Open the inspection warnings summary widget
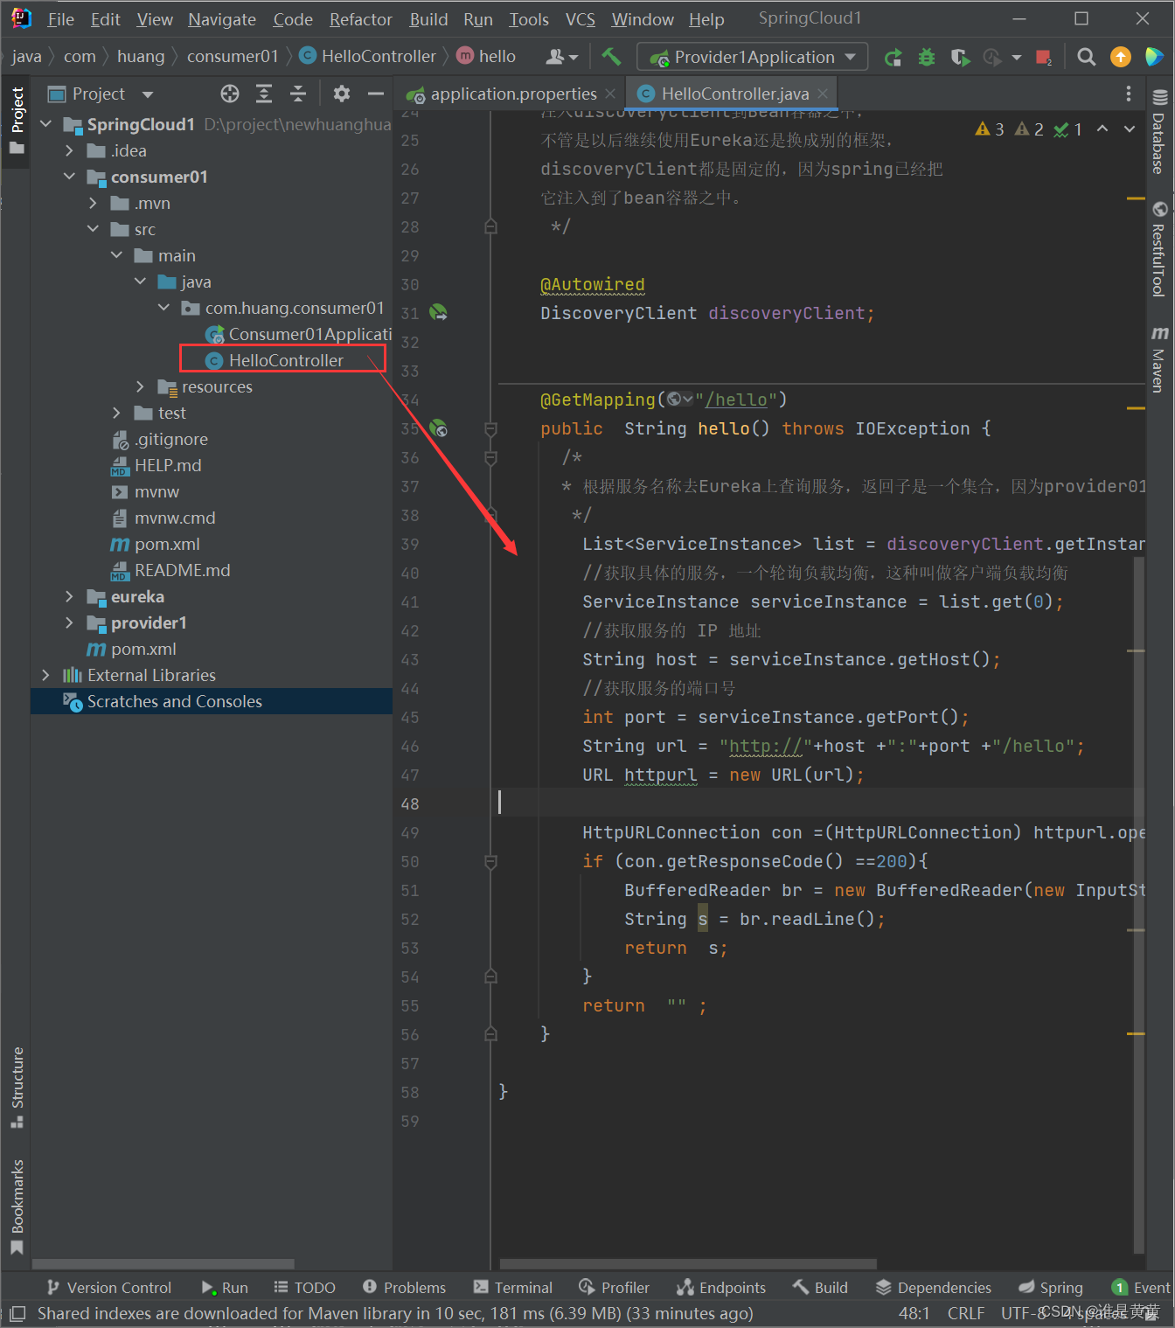The image size is (1175, 1328). pyautogui.click(x=1028, y=129)
